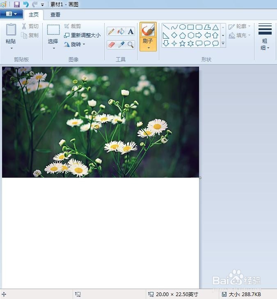Choose the Curve shape
The width and height of the screenshot is (277, 299).
coord(174,27)
